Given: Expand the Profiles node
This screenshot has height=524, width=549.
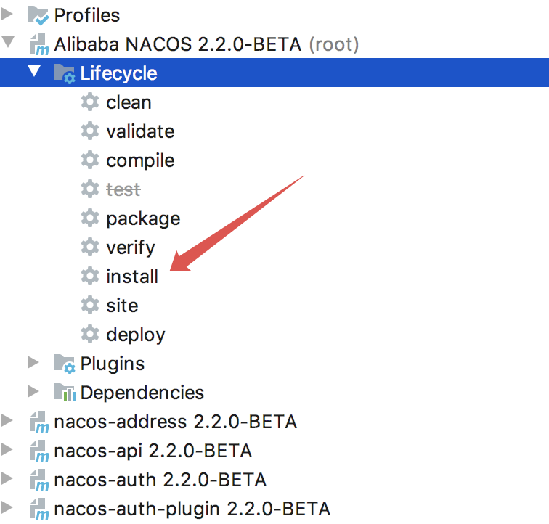Looking at the screenshot, I should tap(8, 15).
